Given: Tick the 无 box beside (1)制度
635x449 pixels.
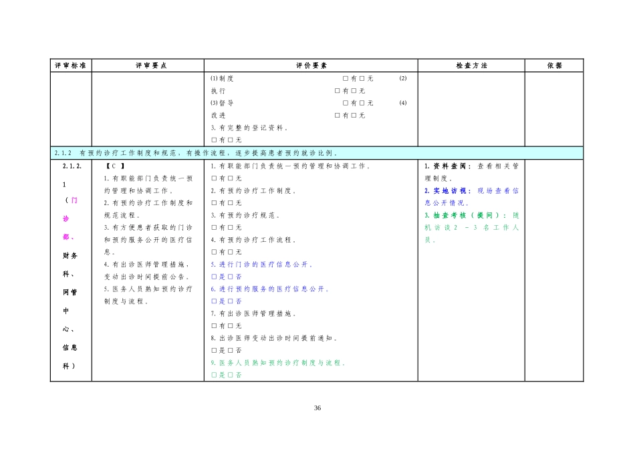Looking at the screenshot, I should pos(362,79).
